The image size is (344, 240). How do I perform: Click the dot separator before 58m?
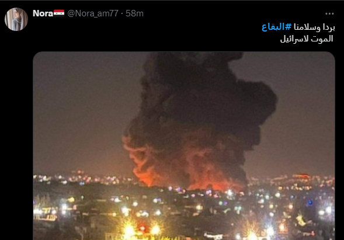(122, 13)
